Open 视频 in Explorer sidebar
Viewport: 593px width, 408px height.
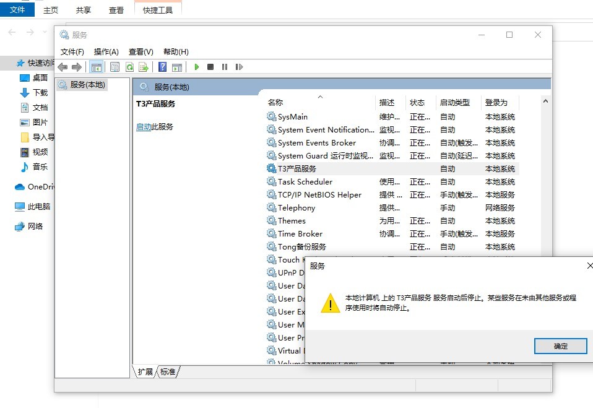34,152
